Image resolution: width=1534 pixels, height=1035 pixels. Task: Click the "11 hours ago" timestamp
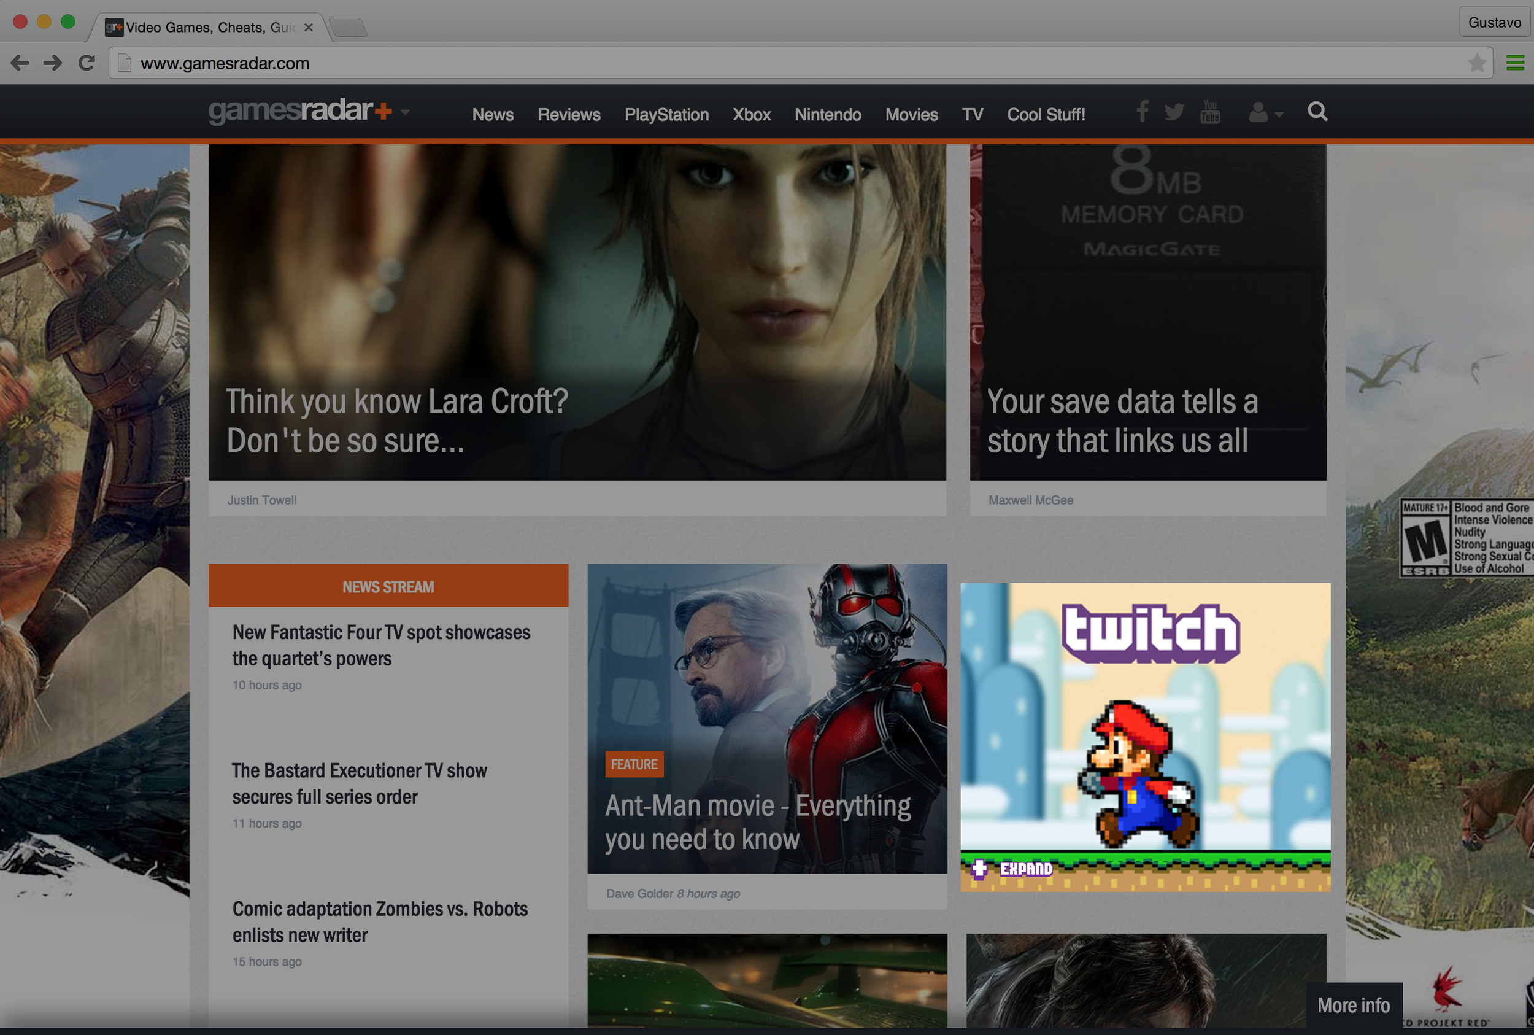(x=266, y=824)
